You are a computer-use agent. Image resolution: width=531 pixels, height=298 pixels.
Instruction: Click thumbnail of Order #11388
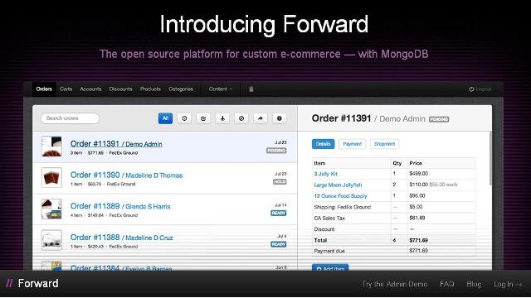click(51, 240)
